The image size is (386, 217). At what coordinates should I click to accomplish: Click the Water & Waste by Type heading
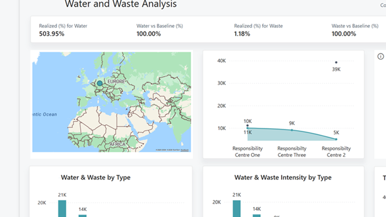(x=96, y=177)
